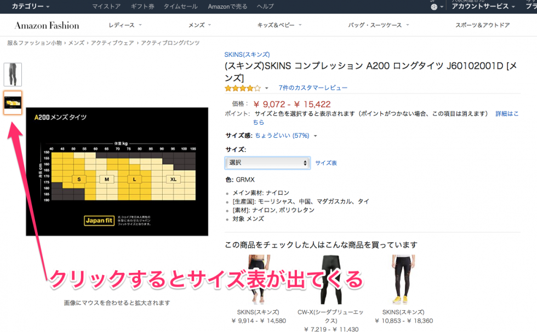Open ちょうどいい (57%) fit info
537x332 pixels.
282,136
